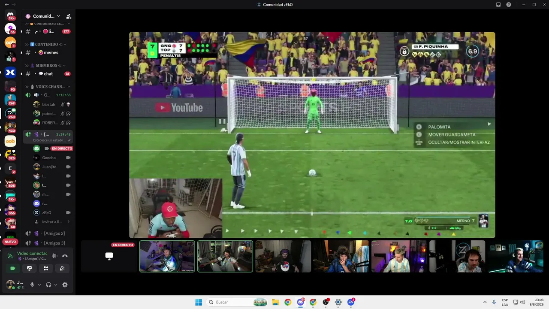
Task: Open the blue X-logo server icon
Action: 10,73
